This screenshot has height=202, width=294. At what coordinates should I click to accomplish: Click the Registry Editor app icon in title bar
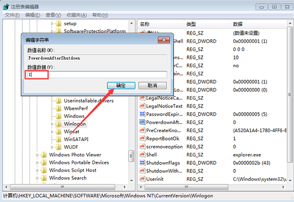coord(6,7)
